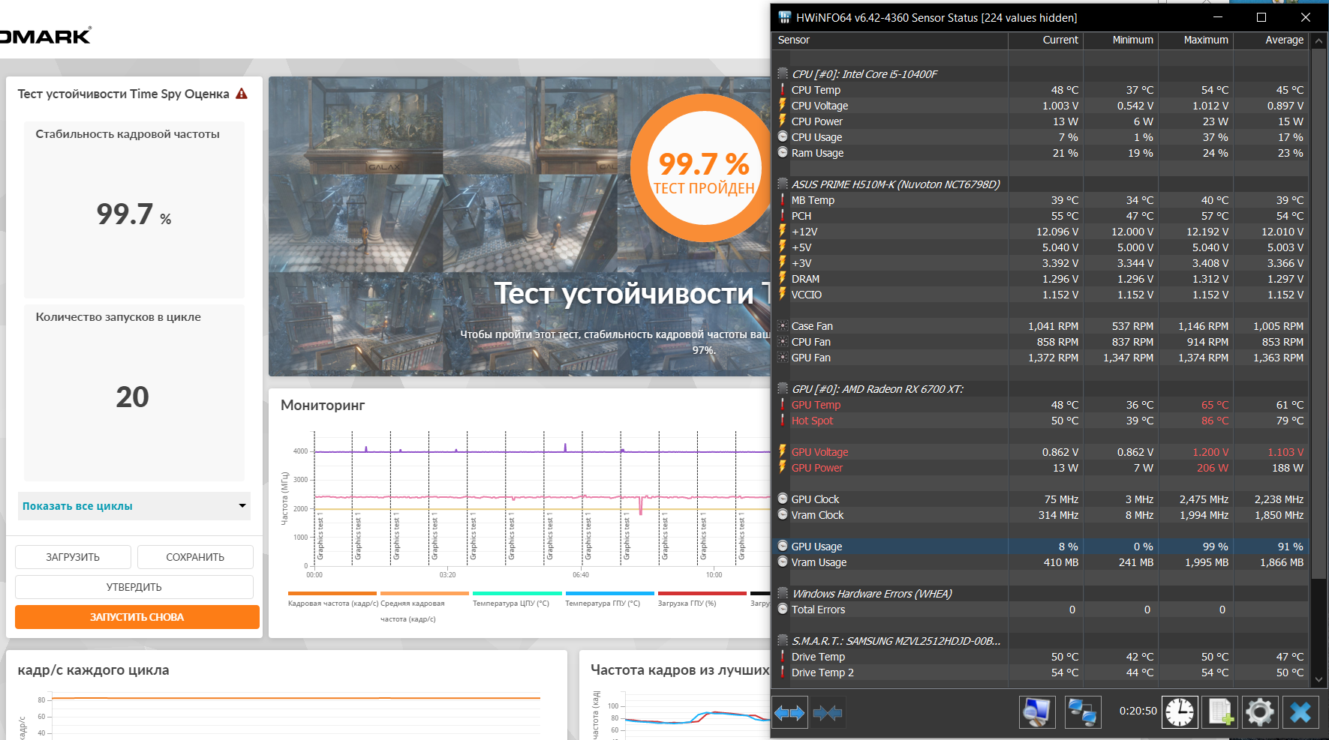Select the 'VCCIO' voltage row
Image resolution: width=1329 pixels, height=740 pixels.
point(1040,295)
